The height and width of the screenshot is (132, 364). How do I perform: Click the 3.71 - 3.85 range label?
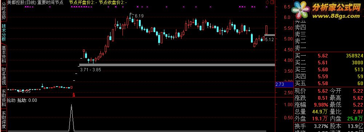click(x=91, y=69)
